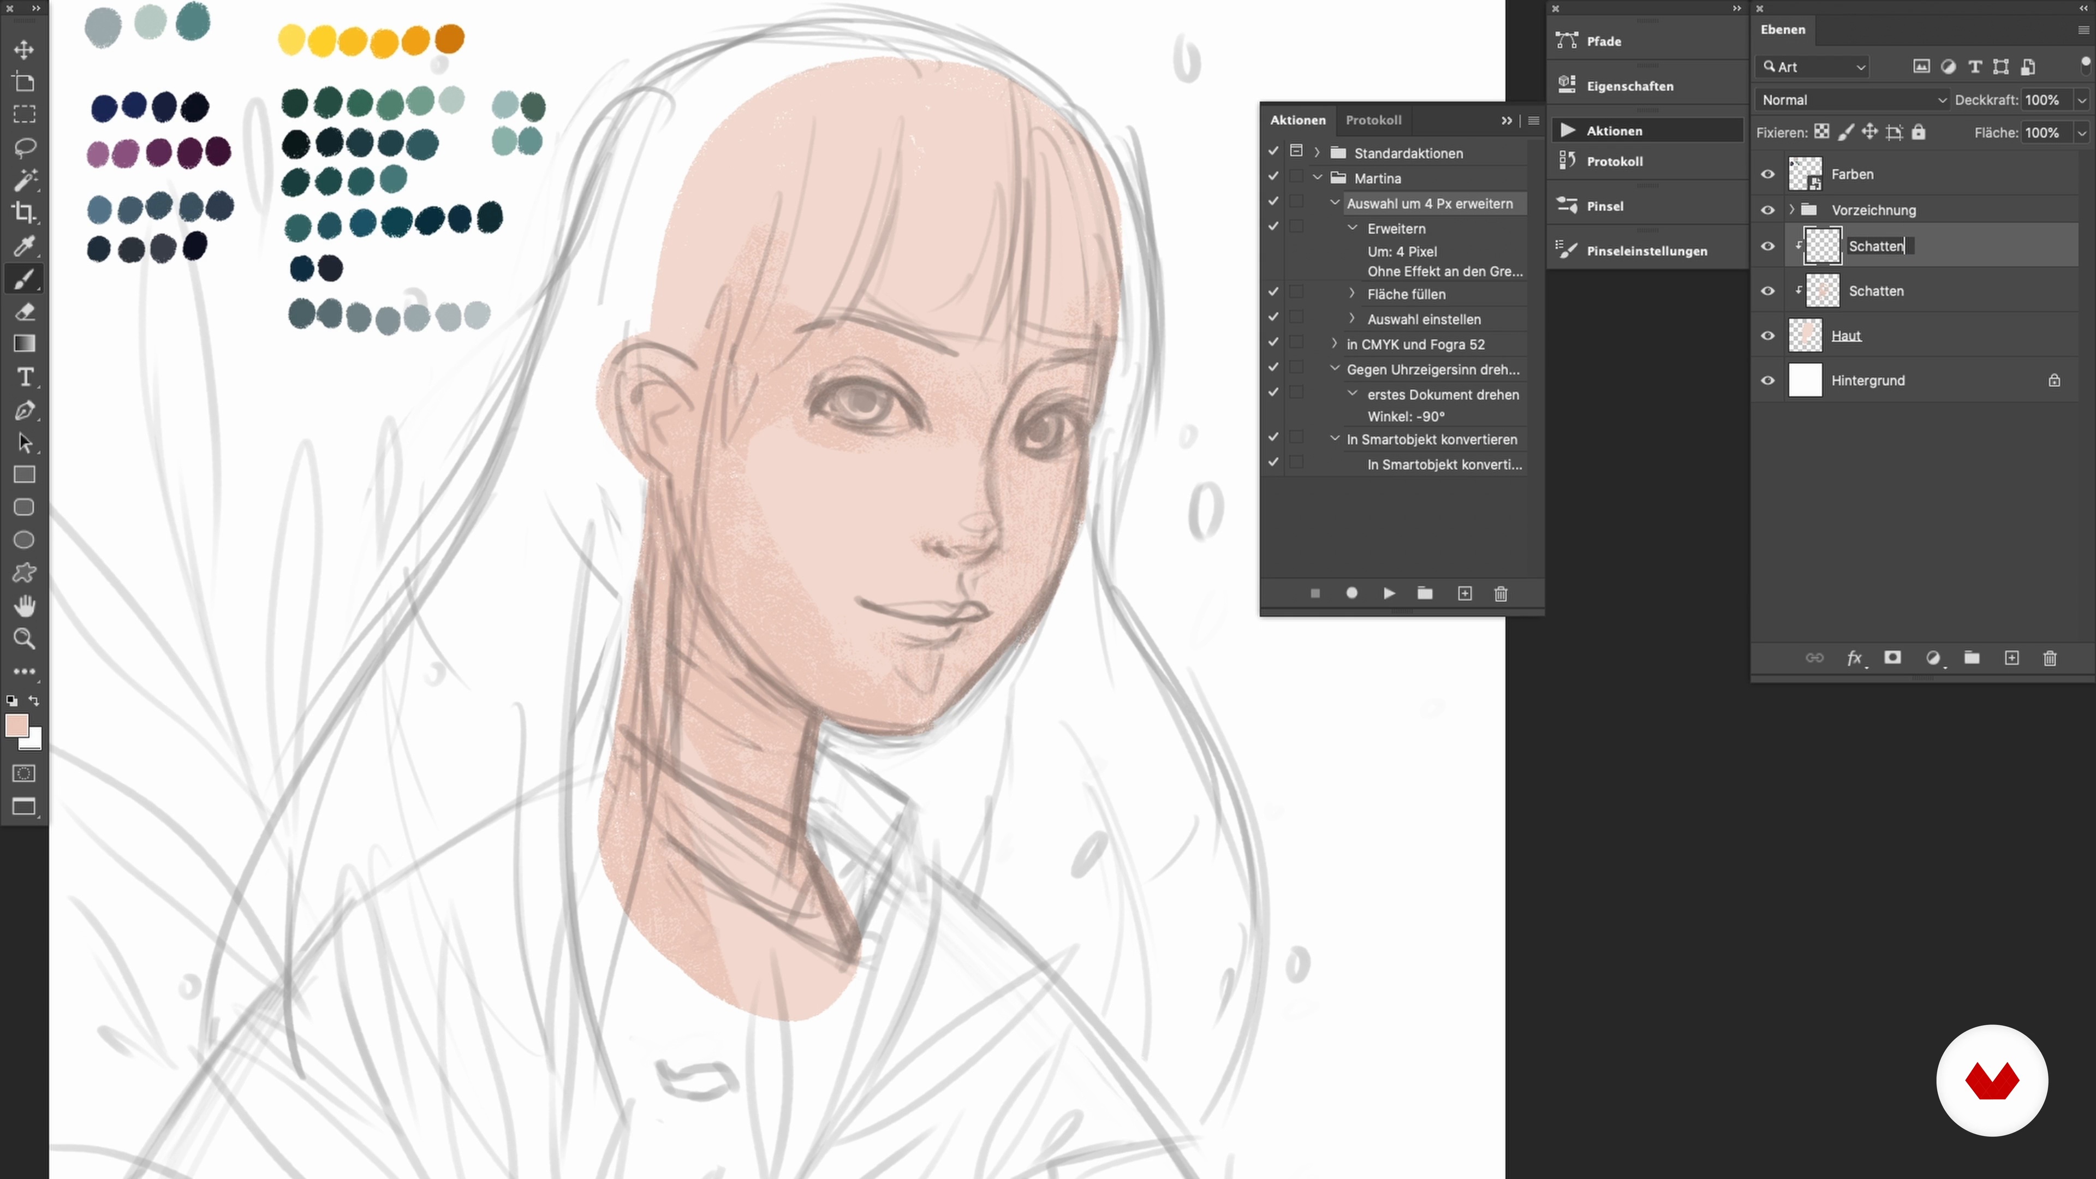2096x1179 pixels.
Task: Switch to the Aktionen tab
Action: click(1297, 120)
